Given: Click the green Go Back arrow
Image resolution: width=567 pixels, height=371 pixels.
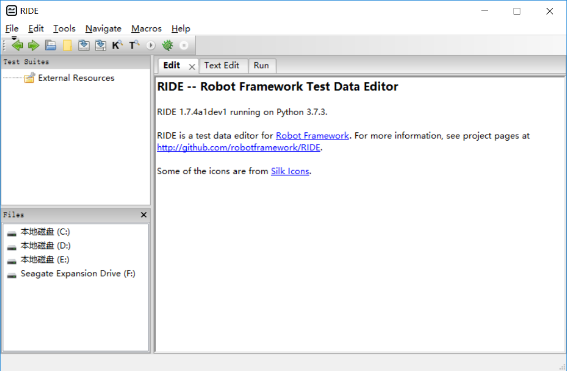Looking at the screenshot, I should [17, 45].
